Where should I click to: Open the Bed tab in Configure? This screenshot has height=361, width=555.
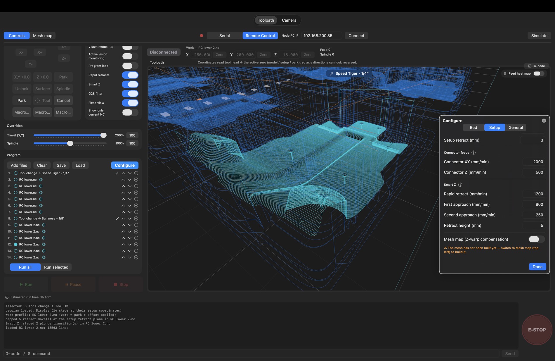point(473,128)
